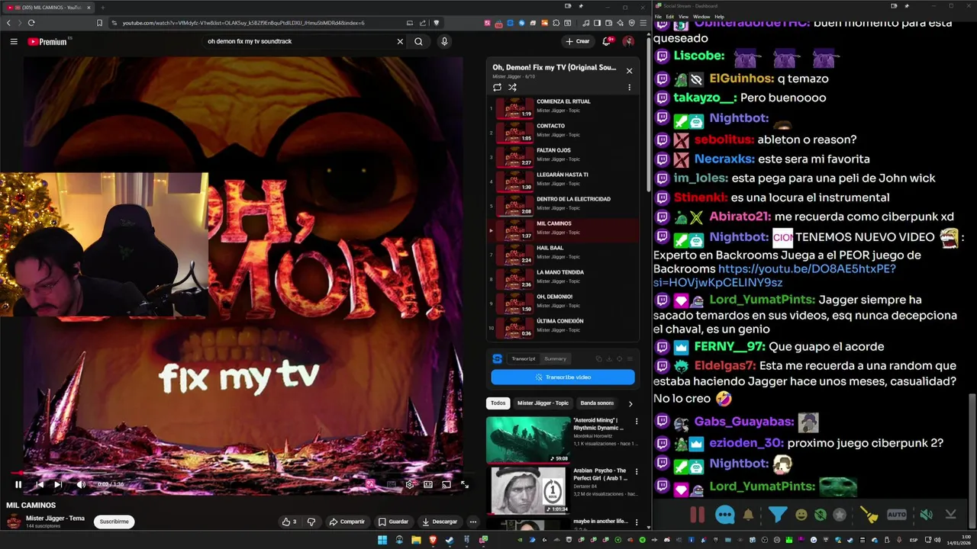
Task: Select the Banda sonora chip
Action: [x=597, y=403]
